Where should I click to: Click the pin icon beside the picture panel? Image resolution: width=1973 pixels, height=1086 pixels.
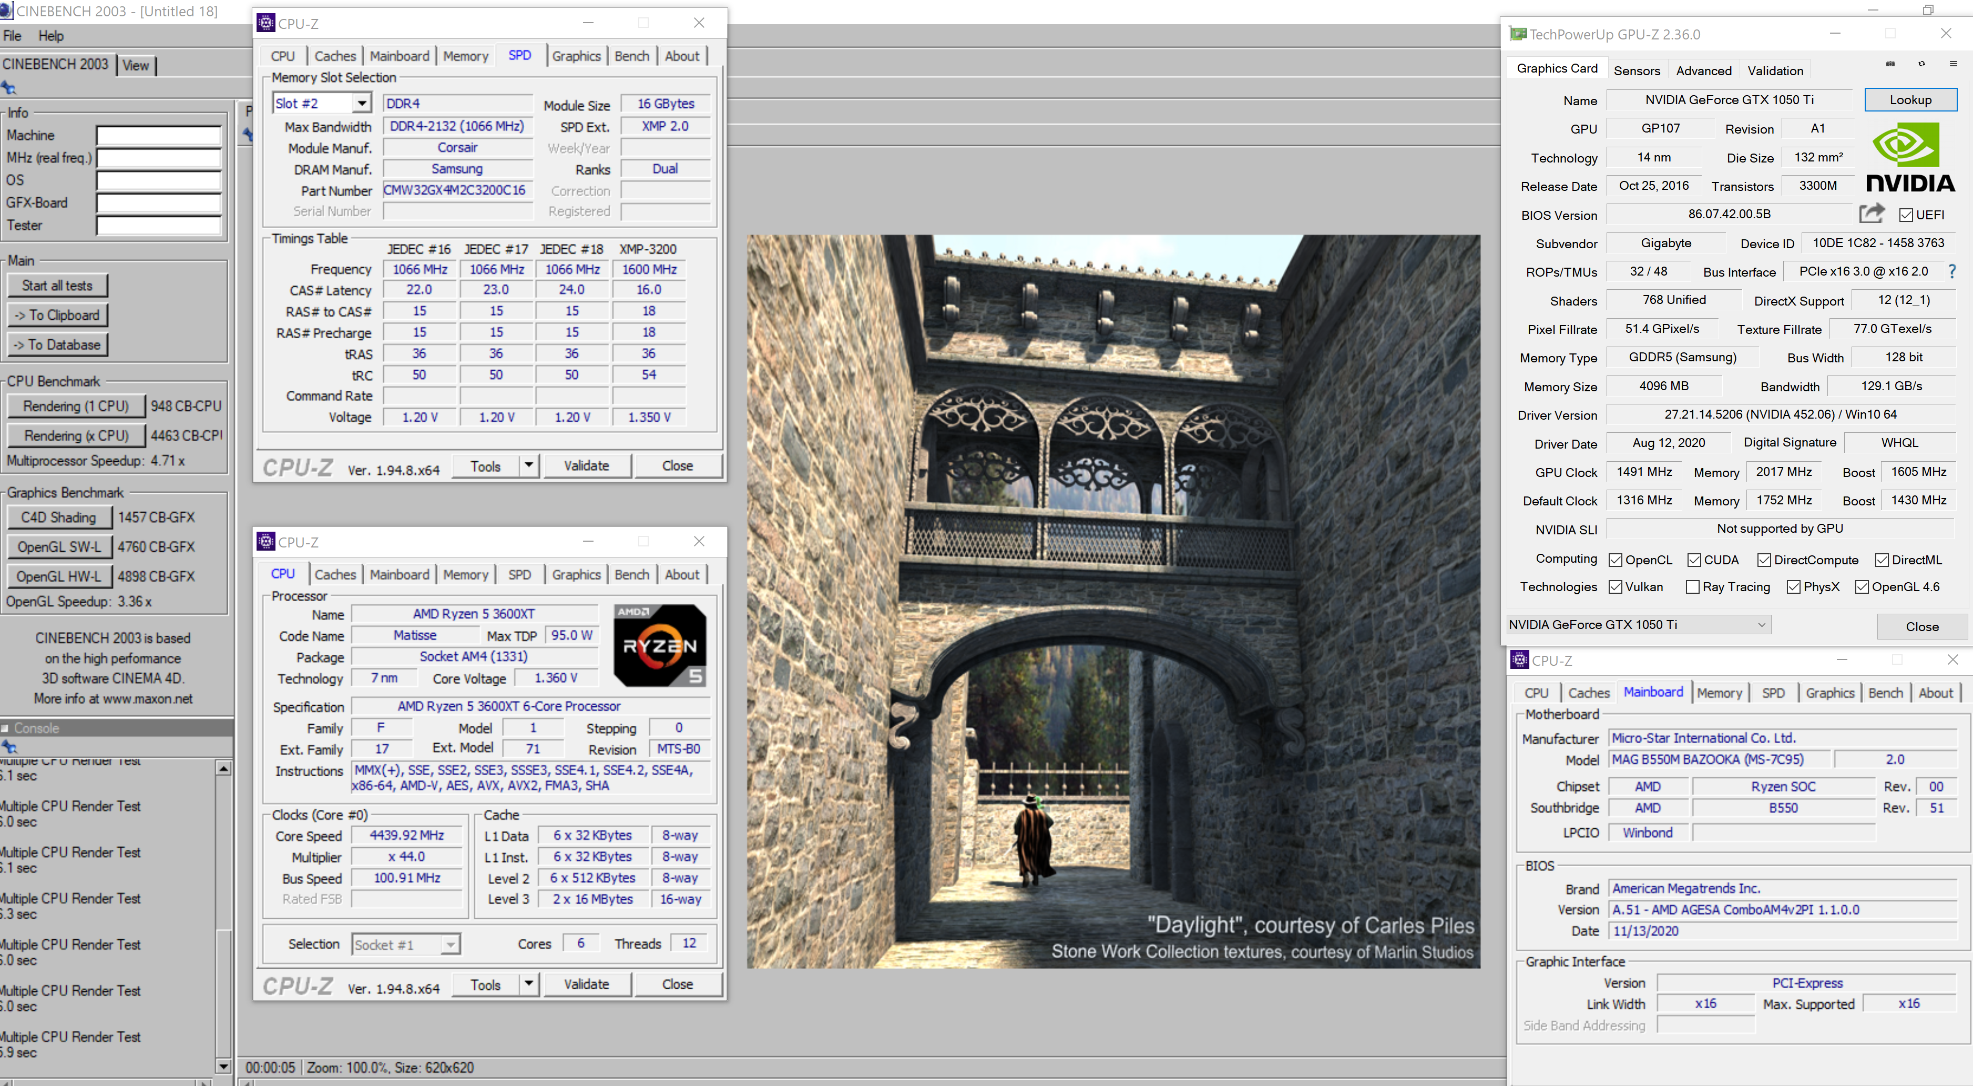[x=248, y=135]
